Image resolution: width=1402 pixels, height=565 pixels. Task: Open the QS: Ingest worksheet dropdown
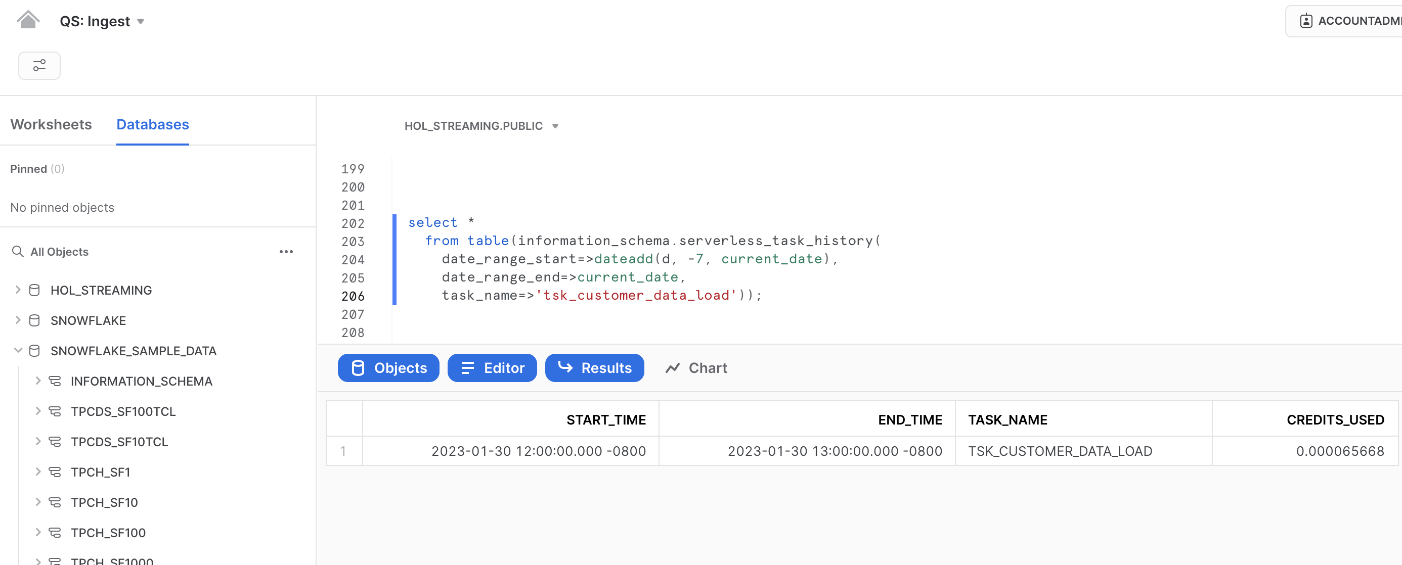[x=140, y=21]
